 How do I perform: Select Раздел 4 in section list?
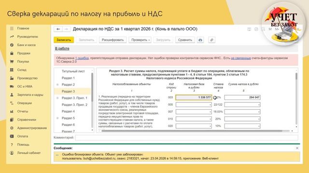click(68, 111)
